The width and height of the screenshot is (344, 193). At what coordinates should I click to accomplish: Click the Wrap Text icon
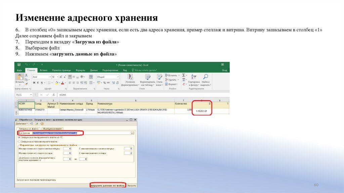click(x=91, y=77)
